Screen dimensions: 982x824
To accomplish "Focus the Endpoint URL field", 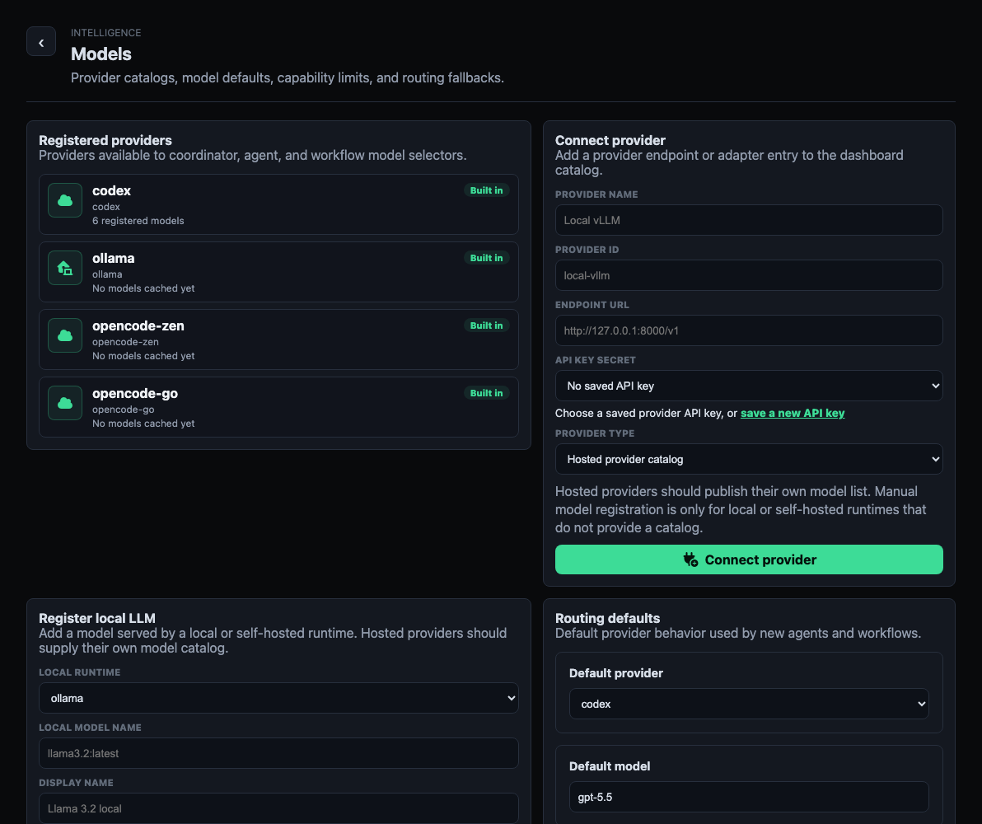I will coord(749,331).
